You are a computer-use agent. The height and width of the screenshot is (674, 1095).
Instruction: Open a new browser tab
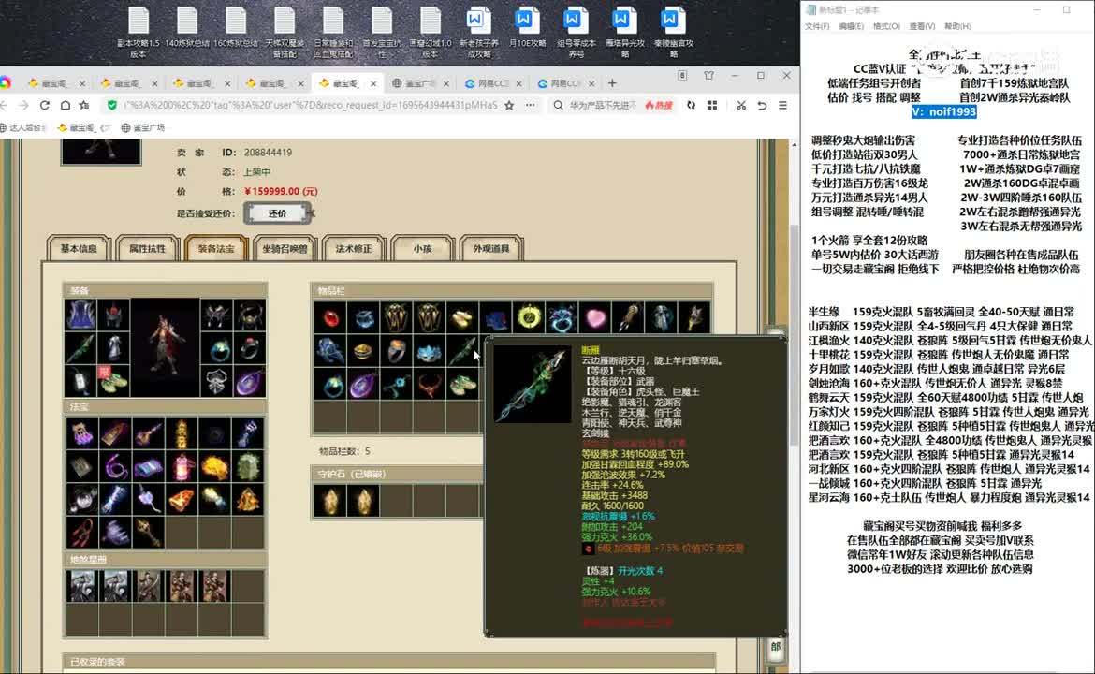612,83
